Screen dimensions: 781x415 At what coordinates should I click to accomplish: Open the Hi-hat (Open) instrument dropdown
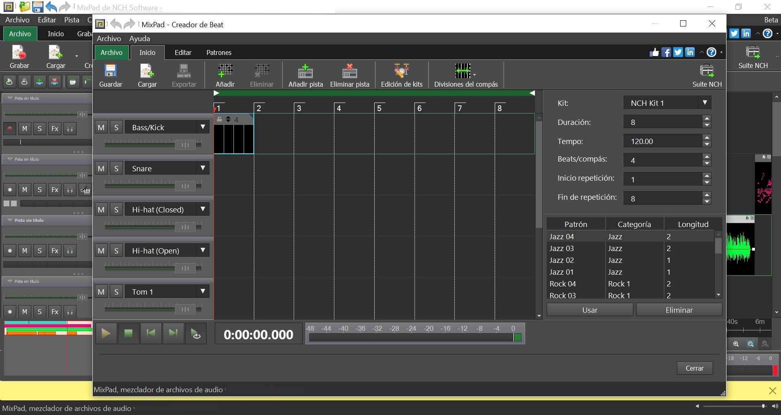tap(203, 250)
